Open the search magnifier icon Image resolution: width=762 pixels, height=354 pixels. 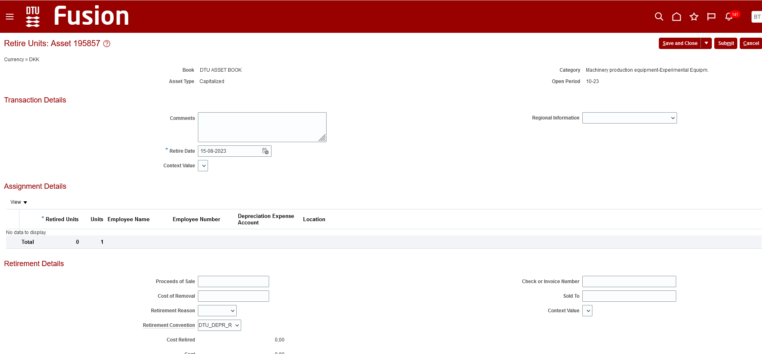click(x=659, y=17)
